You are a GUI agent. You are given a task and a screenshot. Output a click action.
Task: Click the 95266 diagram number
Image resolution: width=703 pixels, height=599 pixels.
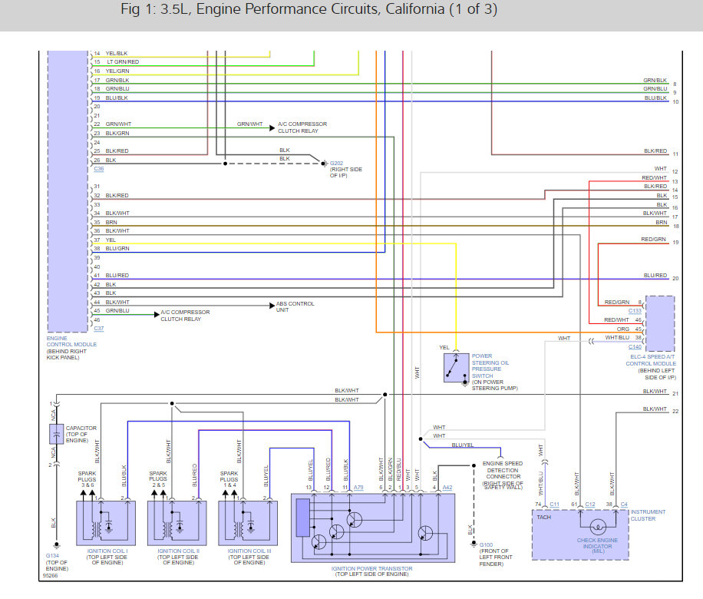pos(50,576)
